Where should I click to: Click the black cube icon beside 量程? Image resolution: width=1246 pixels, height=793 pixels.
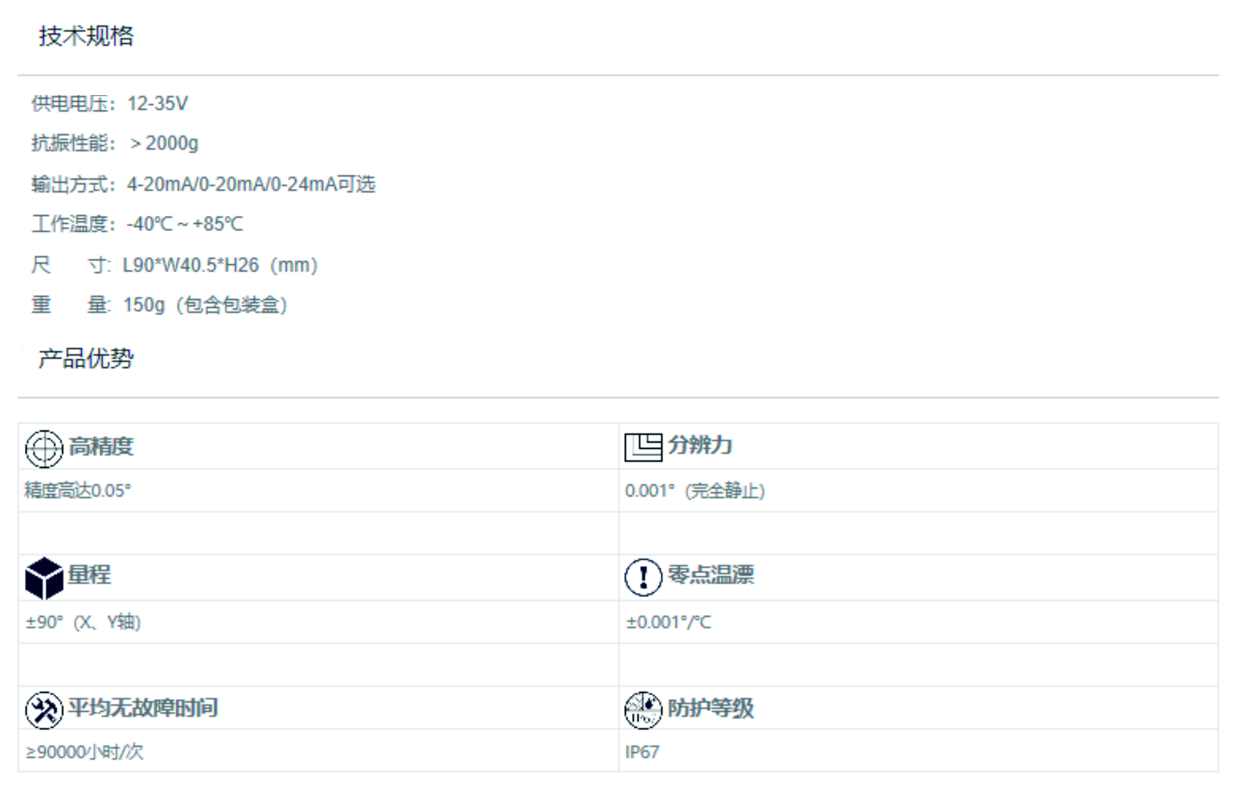click(x=44, y=578)
